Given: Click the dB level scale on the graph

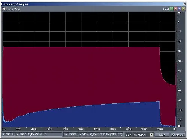Looking at the screenshot, I should (x=179, y=69).
